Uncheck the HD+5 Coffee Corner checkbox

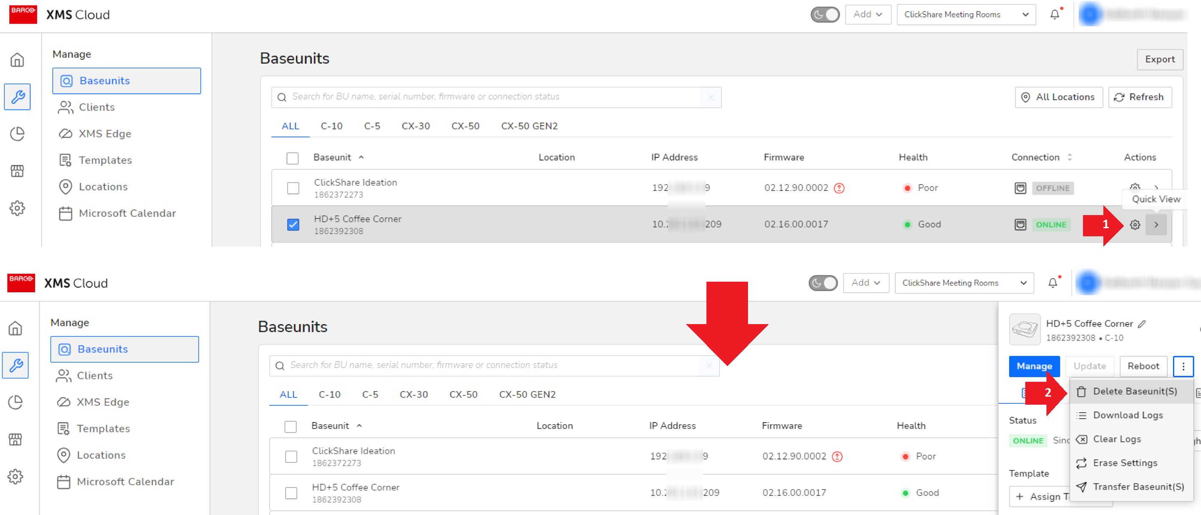click(x=293, y=225)
